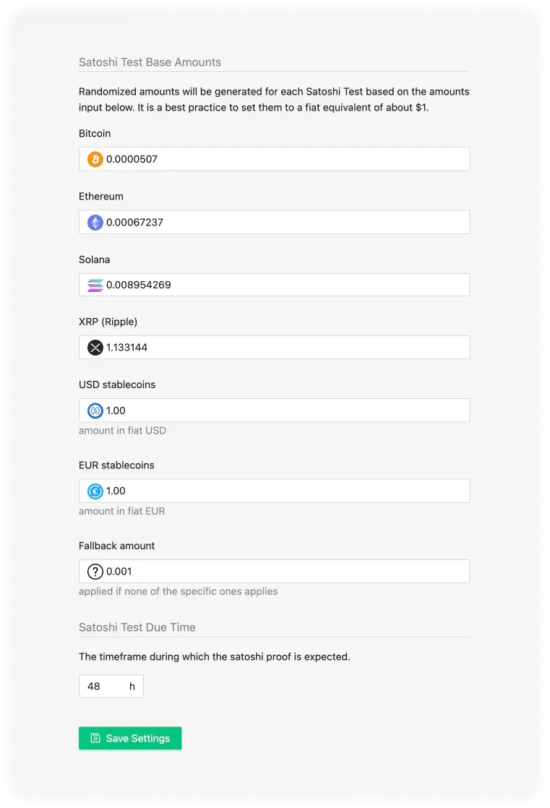Click the Satoshi Test Due Time heading
Viewport: 550px width, 808px height.
(137, 627)
